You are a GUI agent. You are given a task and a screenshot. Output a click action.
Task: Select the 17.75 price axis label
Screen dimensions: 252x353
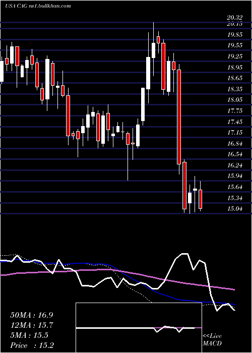pos(235,111)
